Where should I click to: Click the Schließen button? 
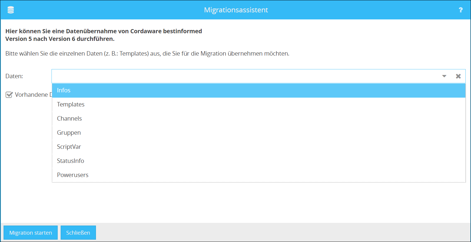(78, 233)
